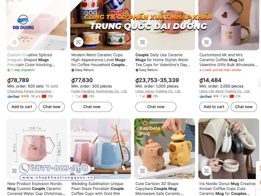The width and height of the screenshot is (261, 196).
Task: Open Fujian Fangjing Technology Co., Ltd. link
Action: coord(99,91)
